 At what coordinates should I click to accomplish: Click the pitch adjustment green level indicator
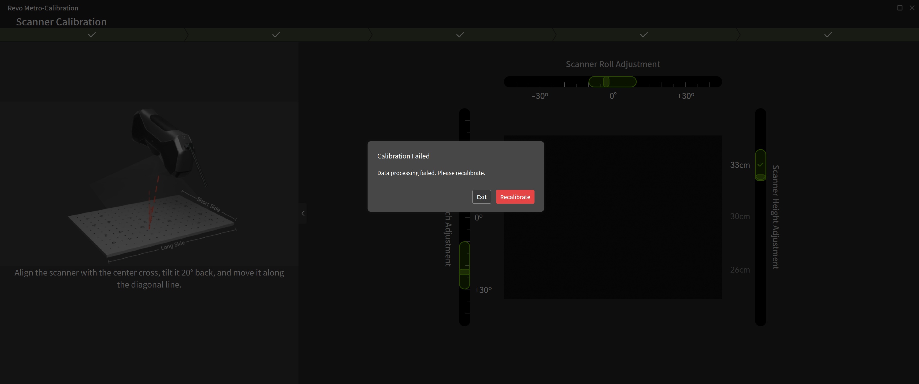[464, 265]
